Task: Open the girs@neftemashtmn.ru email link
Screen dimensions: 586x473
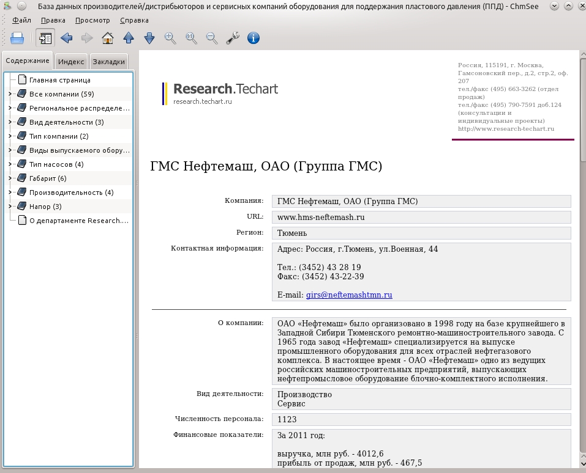Action: (349, 295)
